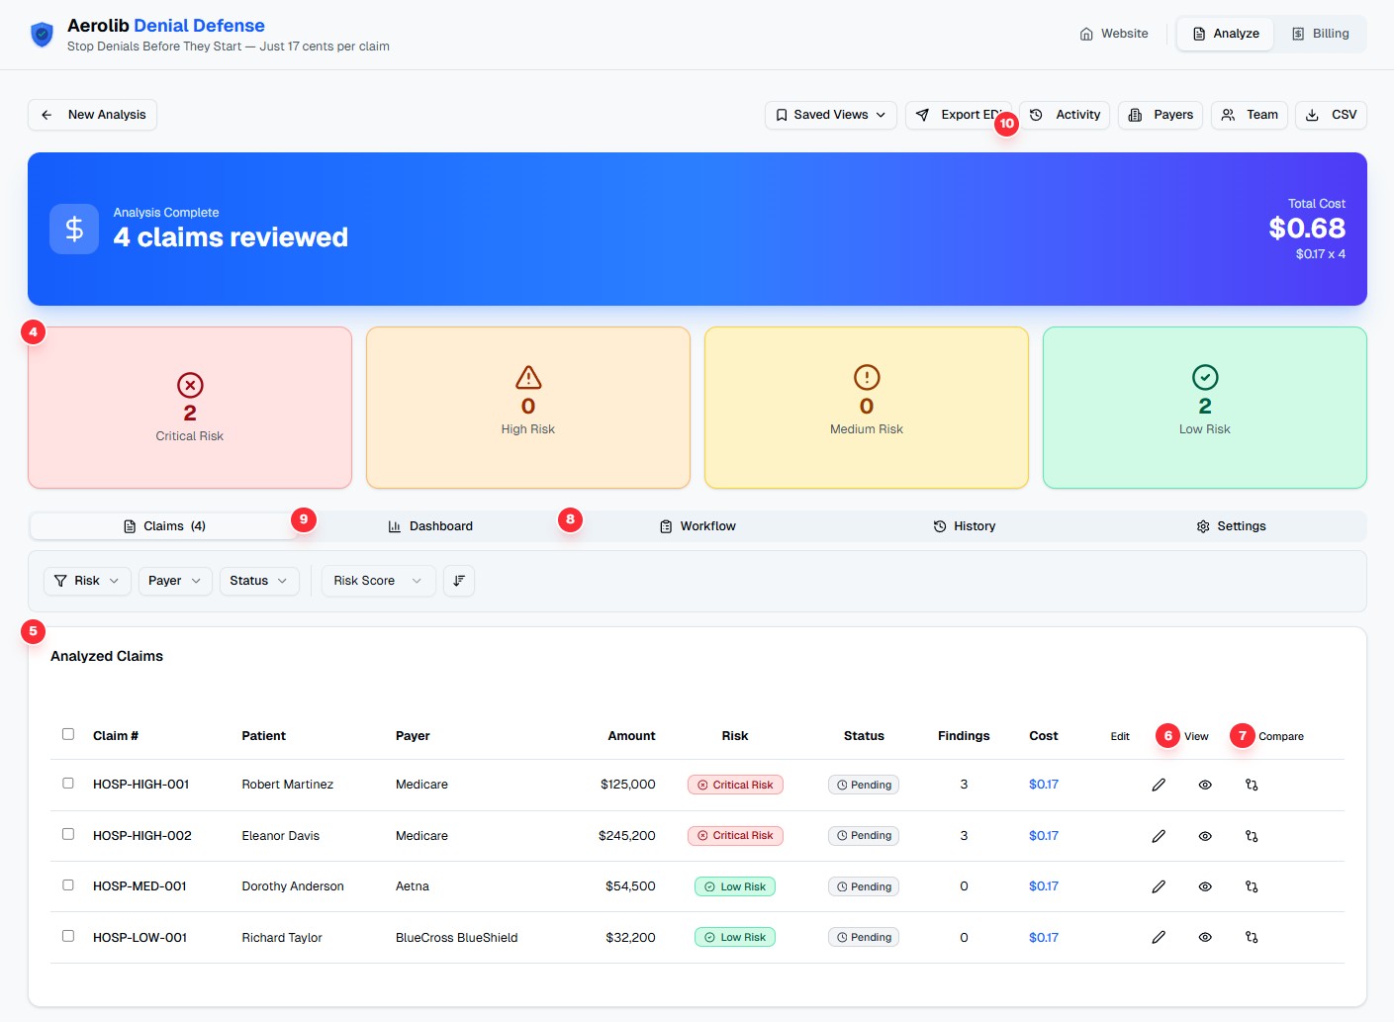Open the Export EDI tool
The height and width of the screenshot is (1022, 1394).
click(x=962, y=115)
